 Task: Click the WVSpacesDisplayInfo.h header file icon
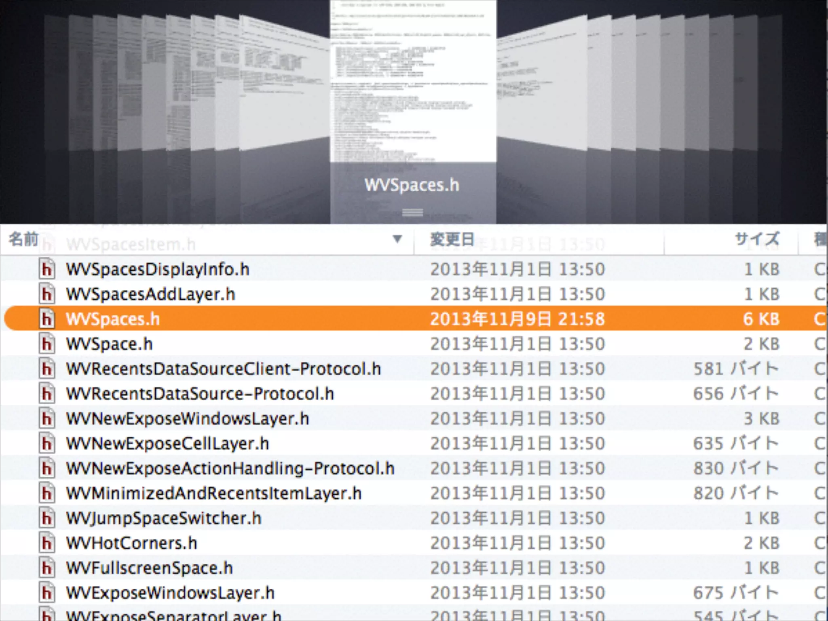click(47, 269)
